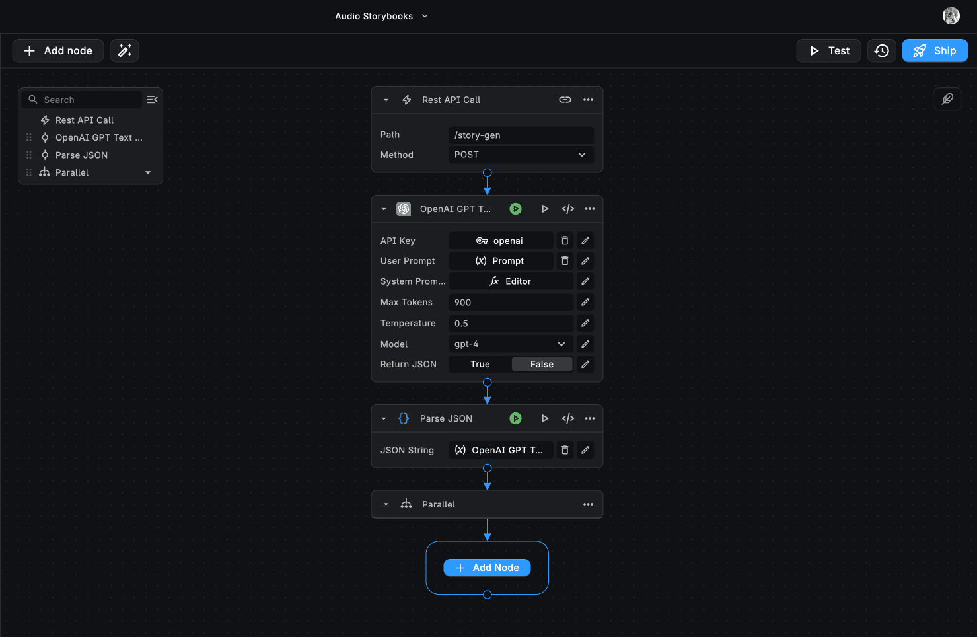Click the Ship button

point(935,51)
